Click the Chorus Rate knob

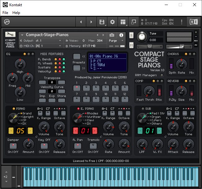(x=182, y=64)
